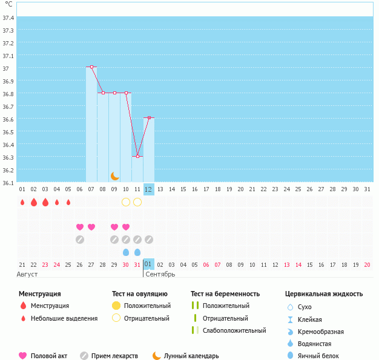Click the pink heart on August 29

114,227
